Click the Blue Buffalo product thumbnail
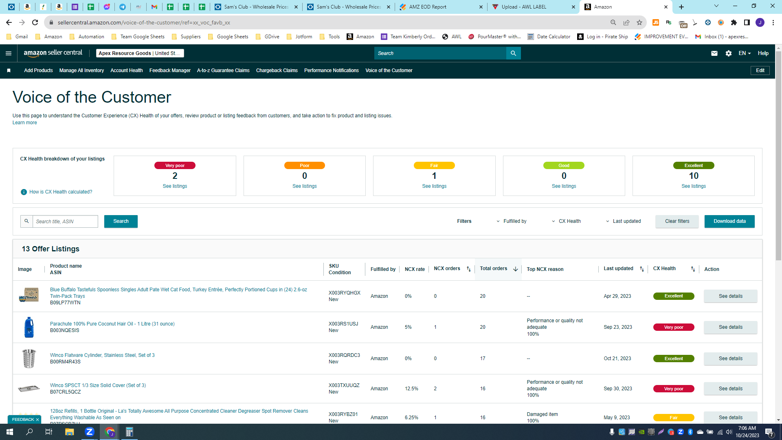The width and height of the screenshot is (782, 440). [x=29, y=295]
